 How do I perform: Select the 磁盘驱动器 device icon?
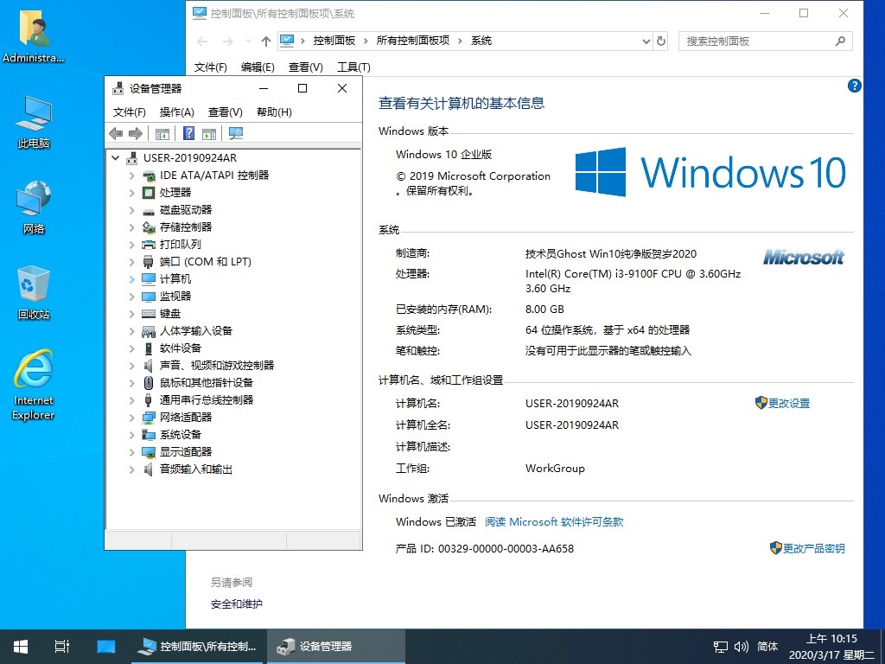coord(149,211)
